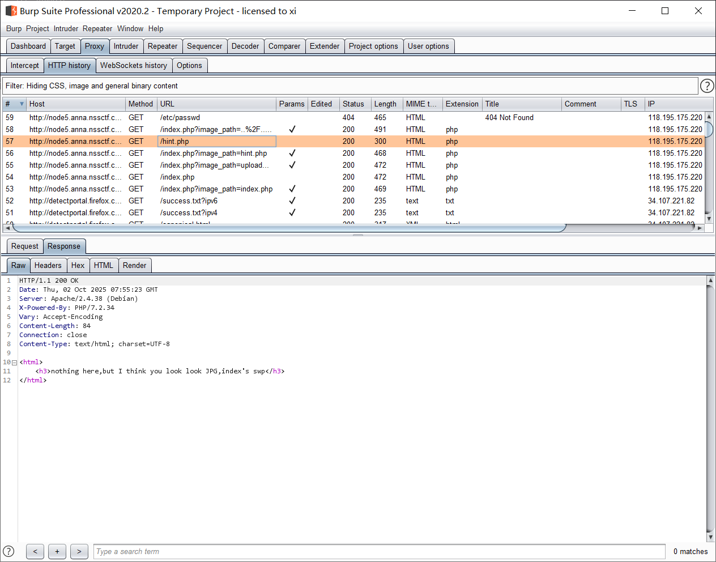This screenshot has height=562, width=716.
Task: Go to previous search match button
Action: pyautogui.click(x=35, y=551)
